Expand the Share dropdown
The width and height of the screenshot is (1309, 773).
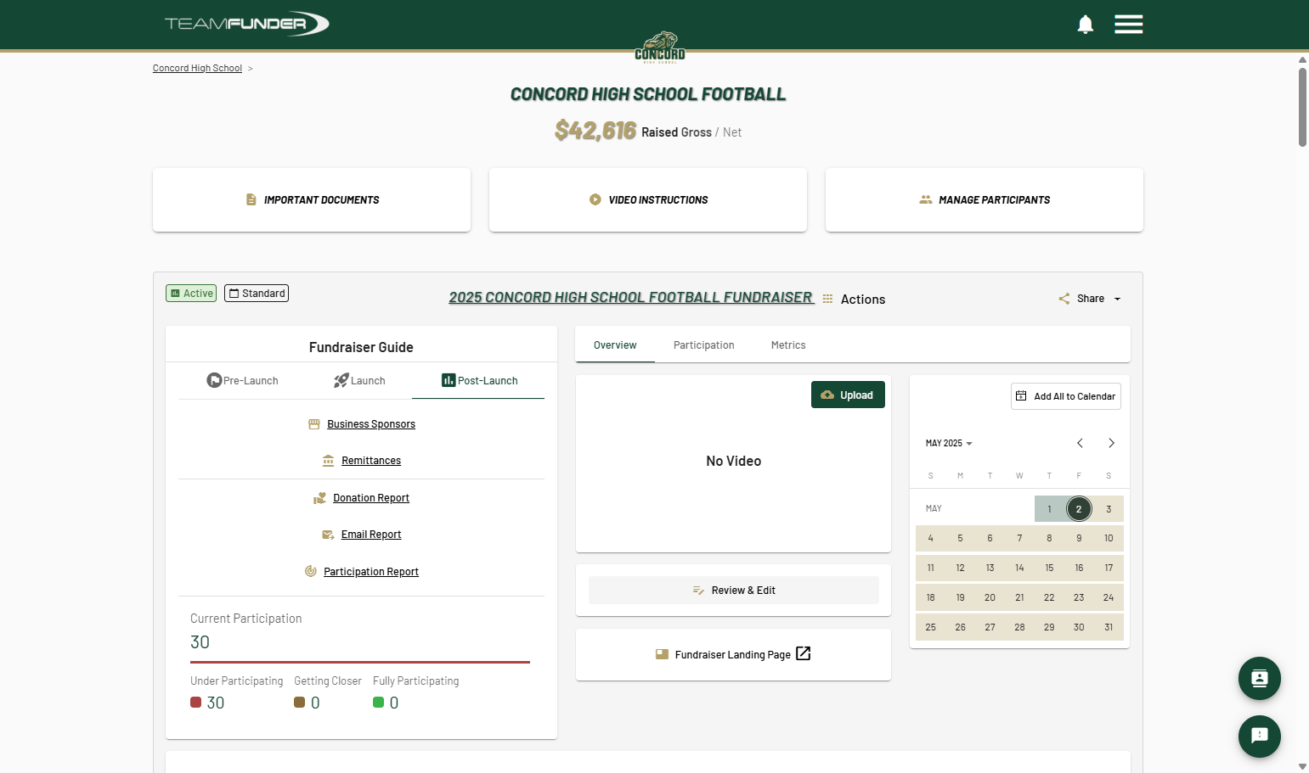[x=1091, y=299]
